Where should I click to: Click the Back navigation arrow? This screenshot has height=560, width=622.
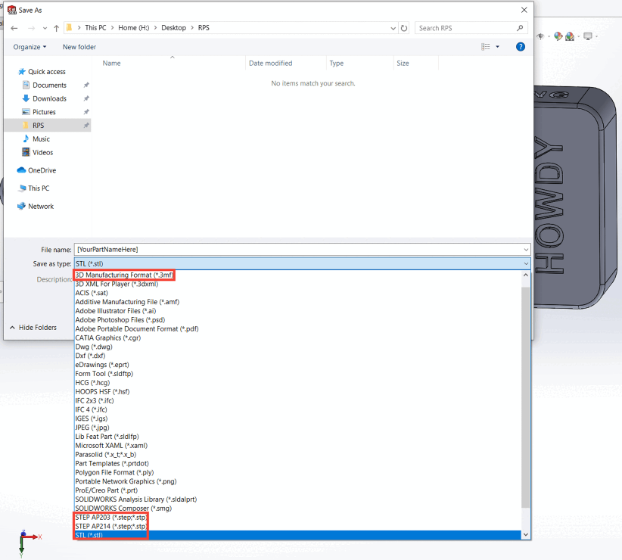[14, 28]
